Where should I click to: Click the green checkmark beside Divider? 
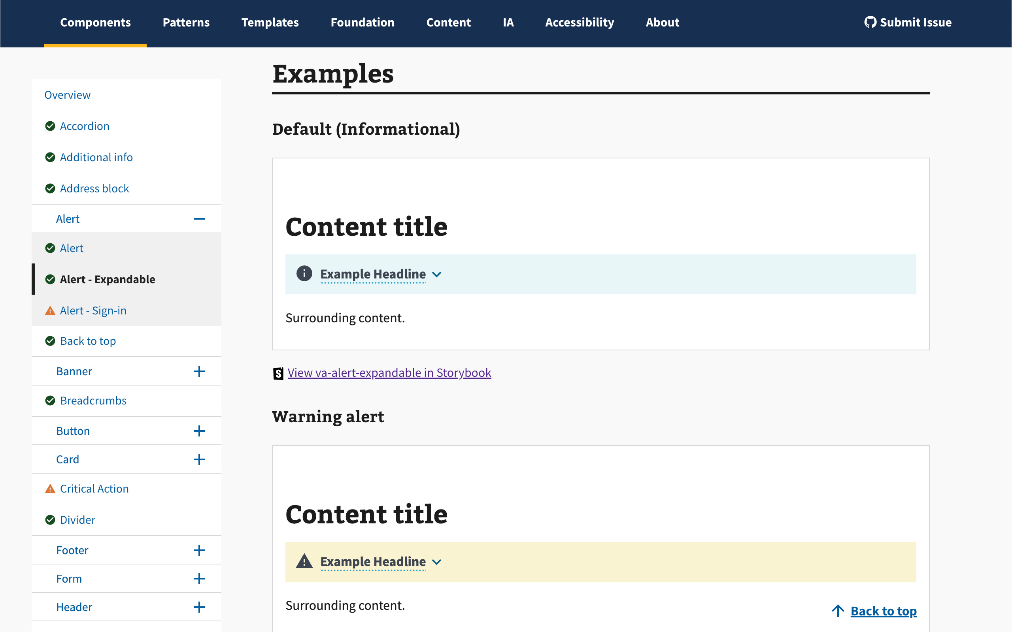point(50,519)
